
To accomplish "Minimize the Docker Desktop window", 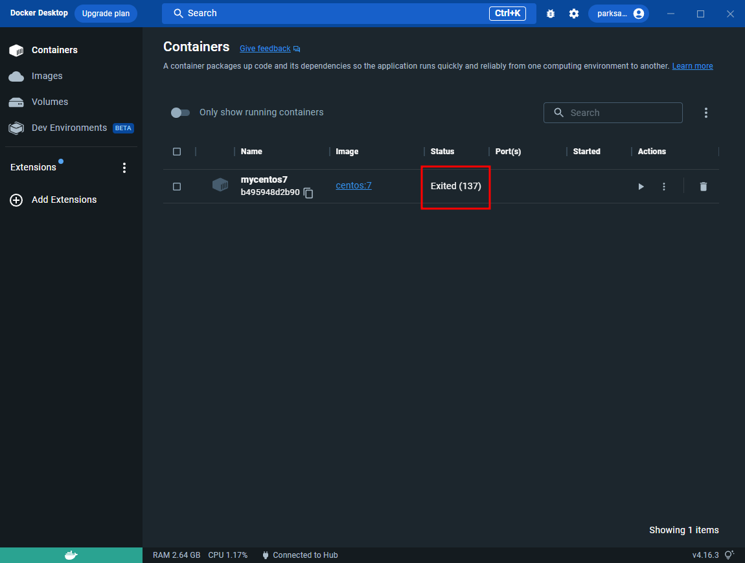I will click(670, 14).
